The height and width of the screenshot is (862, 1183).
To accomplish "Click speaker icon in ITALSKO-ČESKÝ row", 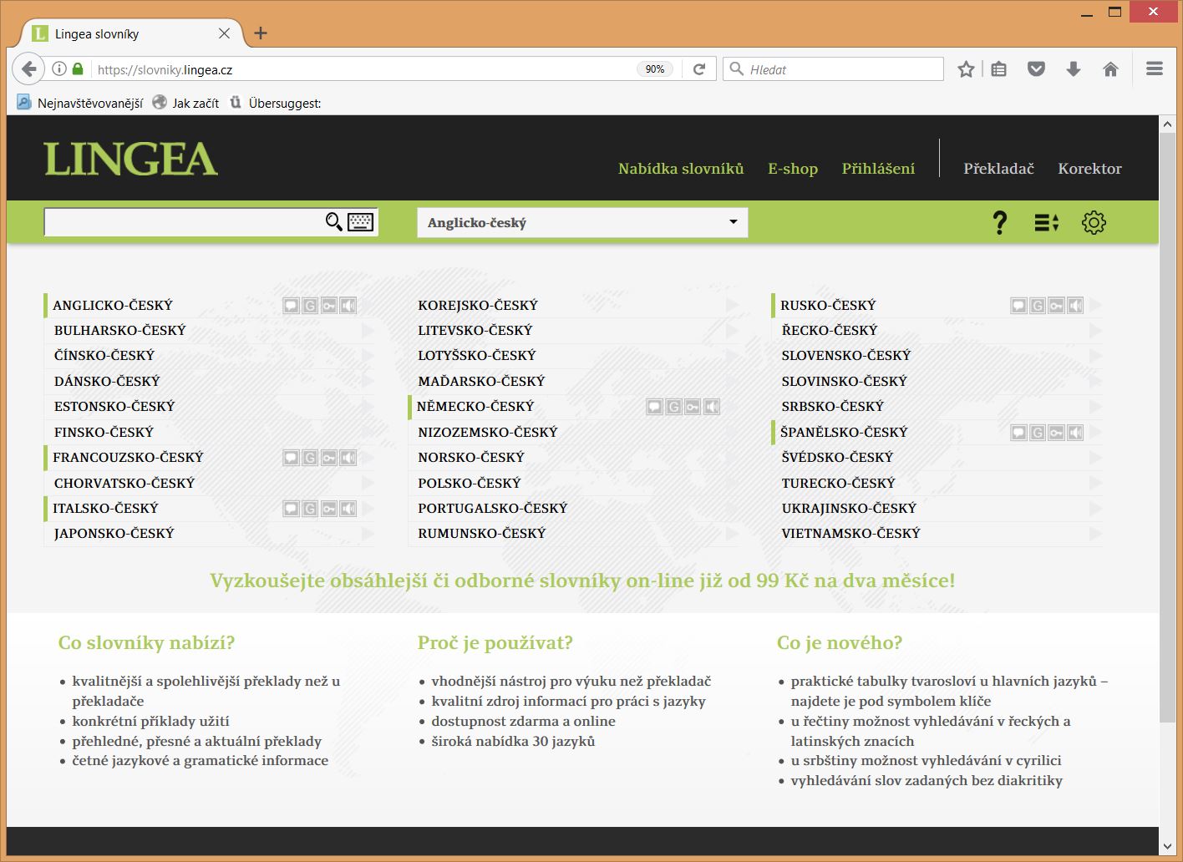I will tap(348, 509).
